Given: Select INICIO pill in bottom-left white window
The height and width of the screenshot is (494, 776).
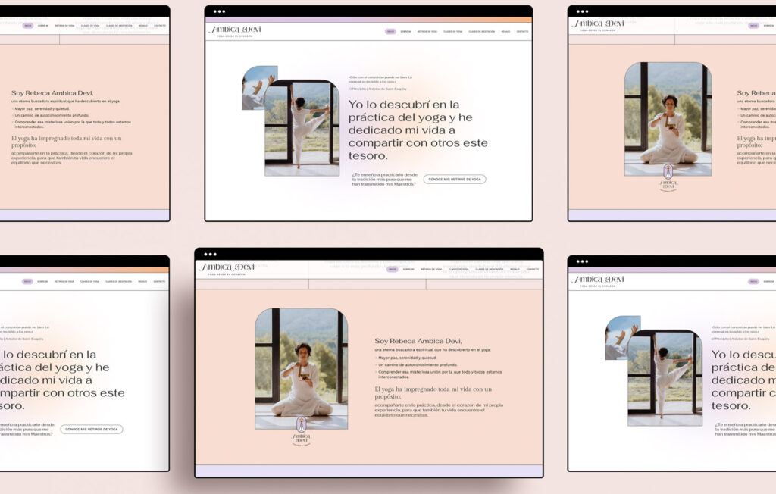Looking at the screenshot, I should point(27,281).
